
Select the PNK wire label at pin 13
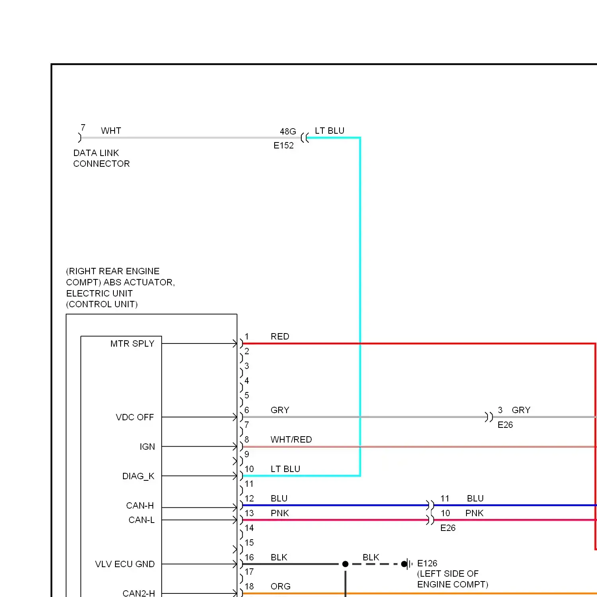(x=280, y=513)
